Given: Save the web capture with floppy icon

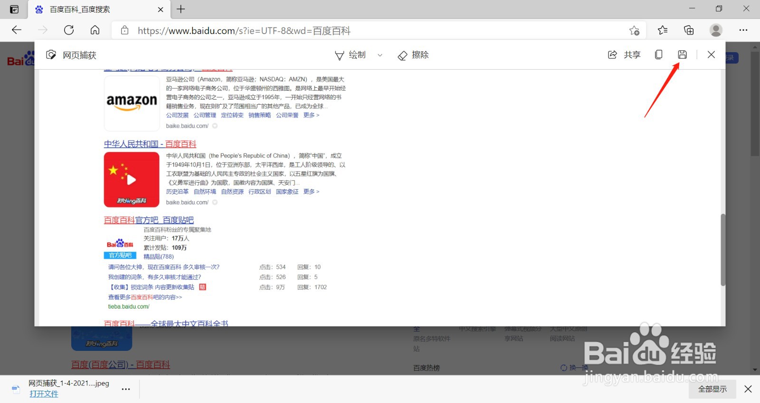Looking at the screenshot, I should click(x=682, y=55).
